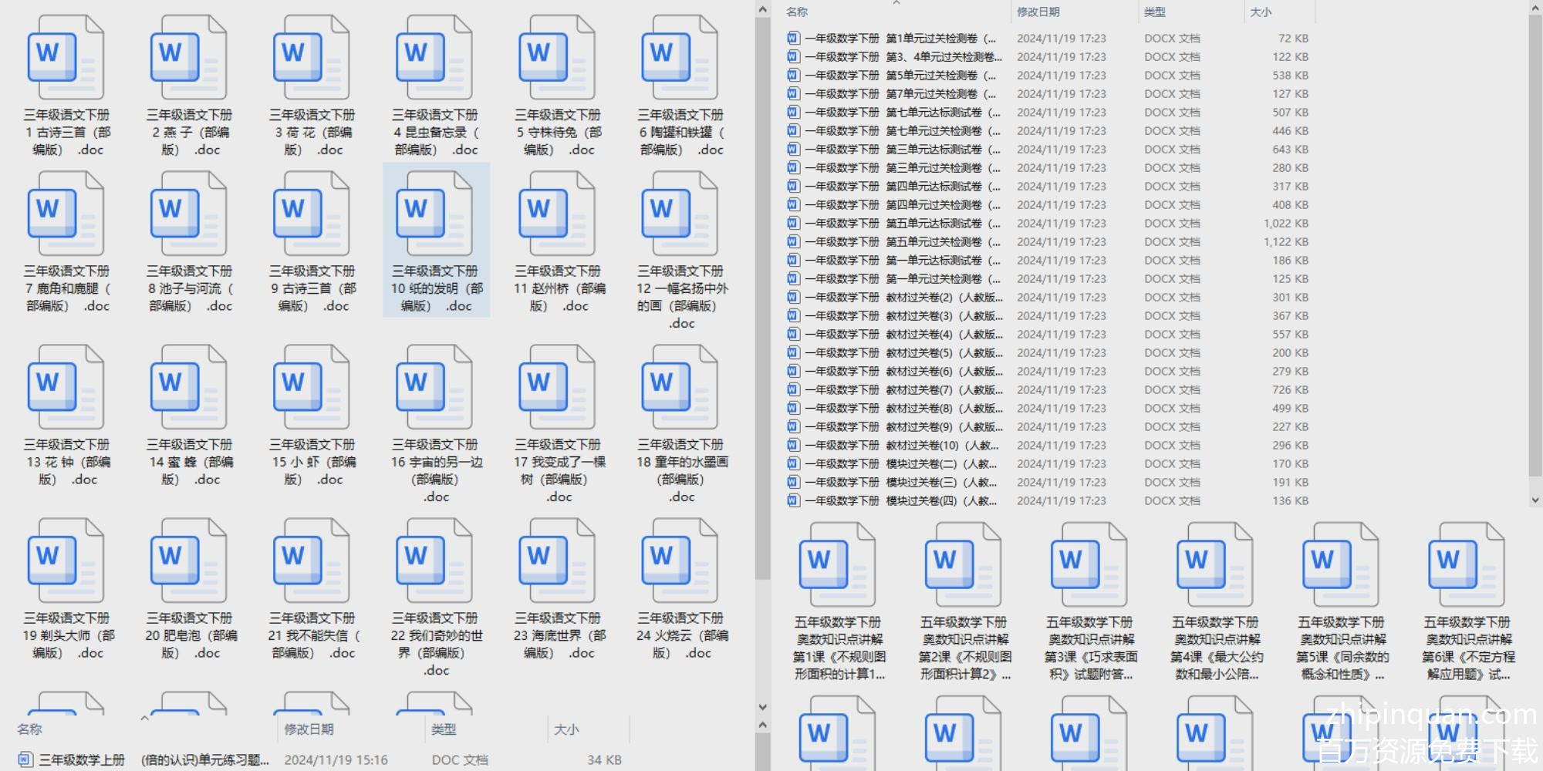
Task: Click the 21 我不能失信 file icon
Action: point(311,561)
